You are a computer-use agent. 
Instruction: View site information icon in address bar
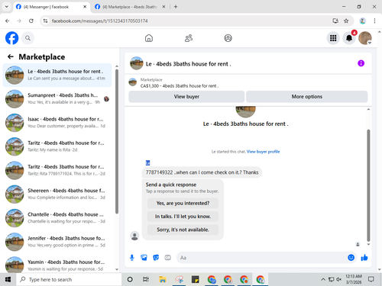point(45,21)
